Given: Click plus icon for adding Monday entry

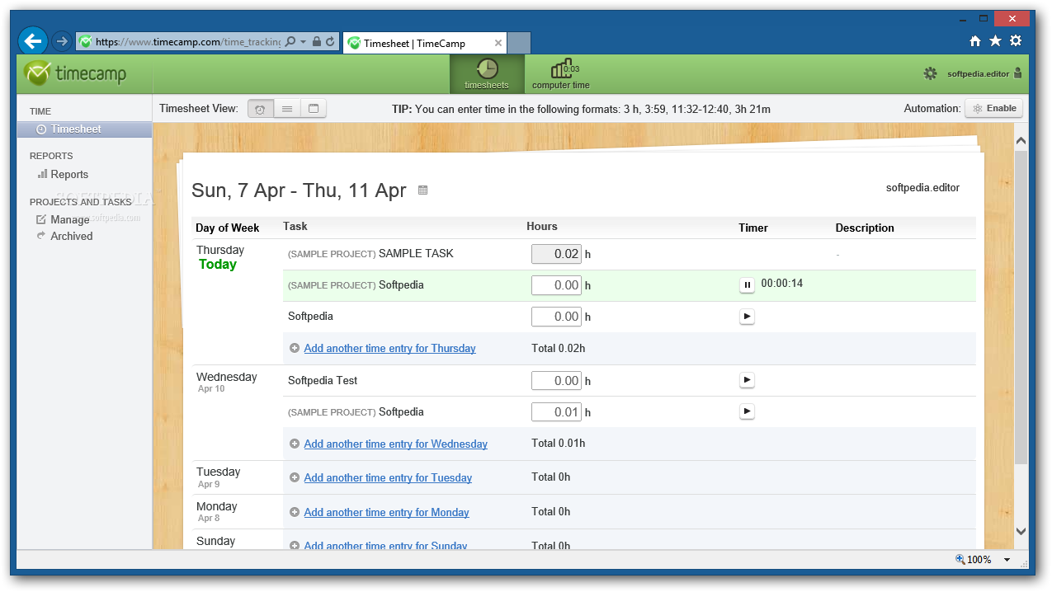Looking at the screenshot, I should pyautogui.click(x=295, y=512).
